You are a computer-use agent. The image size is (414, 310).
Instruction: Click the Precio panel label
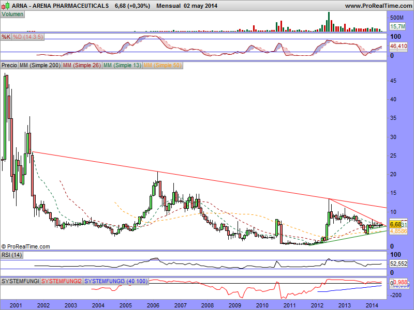(9, 66)
